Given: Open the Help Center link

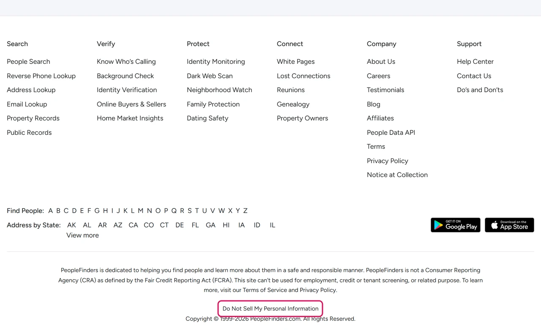Looking at the screenshot, I should (475, 62).
